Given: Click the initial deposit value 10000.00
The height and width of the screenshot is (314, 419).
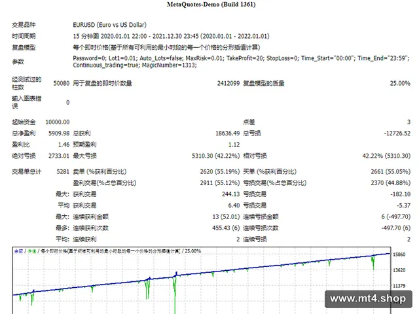Looking at the screenshot, I should [x=58, y=122].
